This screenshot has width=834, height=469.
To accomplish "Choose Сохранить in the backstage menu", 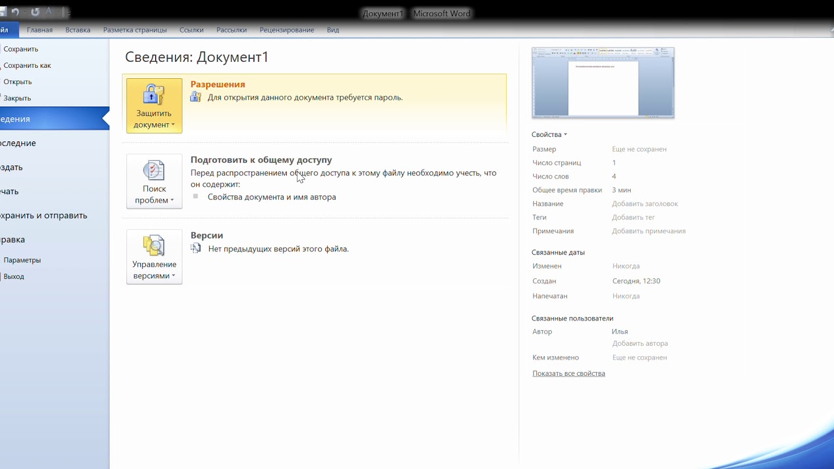I will tap(21, 49).
